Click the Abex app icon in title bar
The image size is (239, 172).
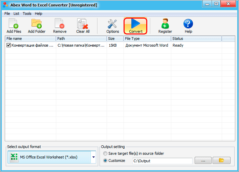point(5,5)
